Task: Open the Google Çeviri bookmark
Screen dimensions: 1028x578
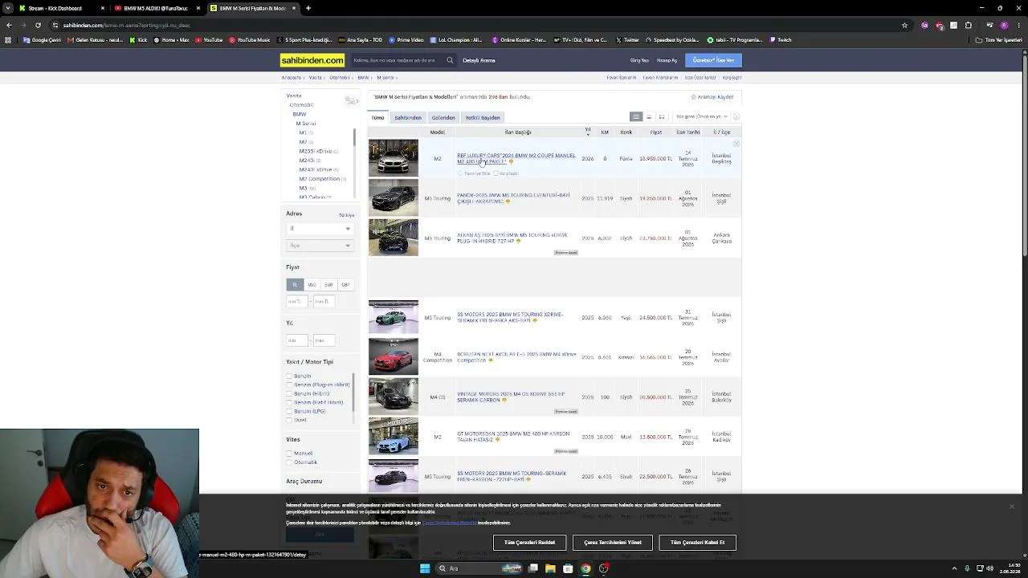Action: coord(43,40)
